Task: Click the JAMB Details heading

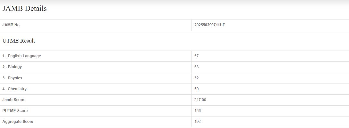Action: tap(24, 9)
